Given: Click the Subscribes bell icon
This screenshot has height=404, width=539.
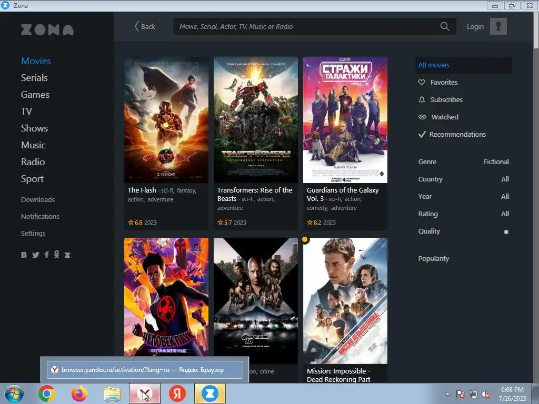Looking at the screenshot, I should click(x=422, y=99).
